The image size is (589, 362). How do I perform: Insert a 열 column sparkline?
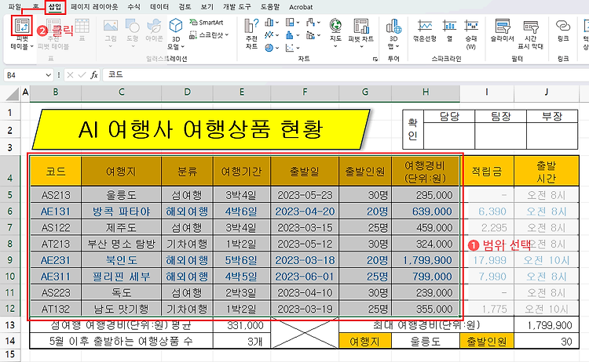(x=449, y=31)
